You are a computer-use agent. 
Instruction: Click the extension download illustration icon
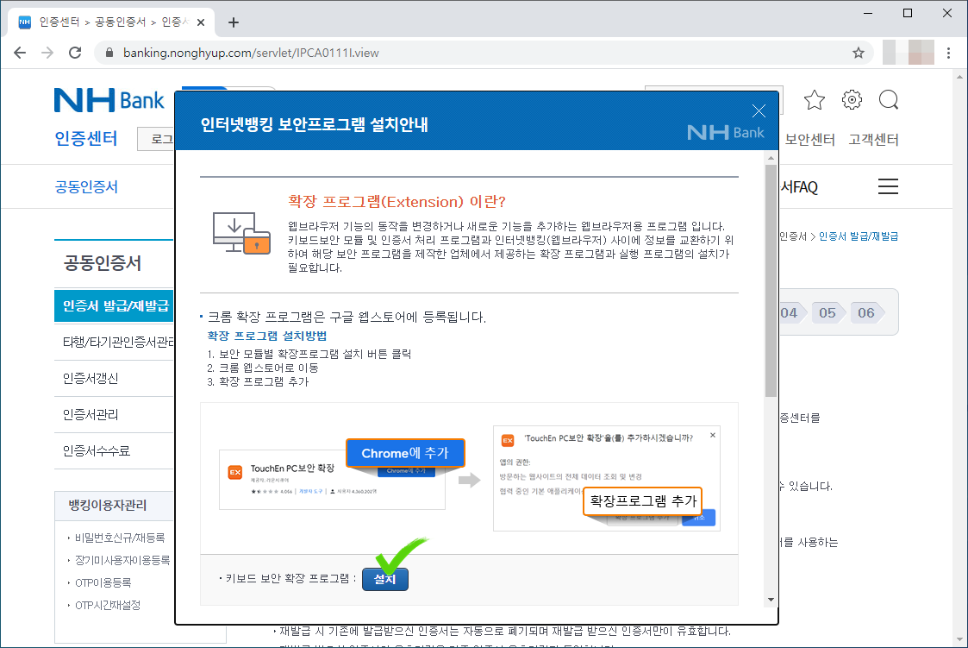pos(241,232)
